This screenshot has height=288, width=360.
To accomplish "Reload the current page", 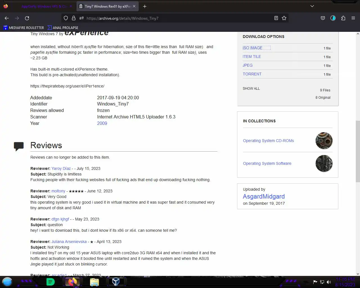I will point(27,18).
